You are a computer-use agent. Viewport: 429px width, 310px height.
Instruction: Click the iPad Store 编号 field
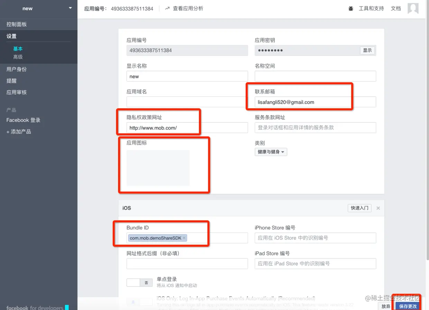coord(316,264)
